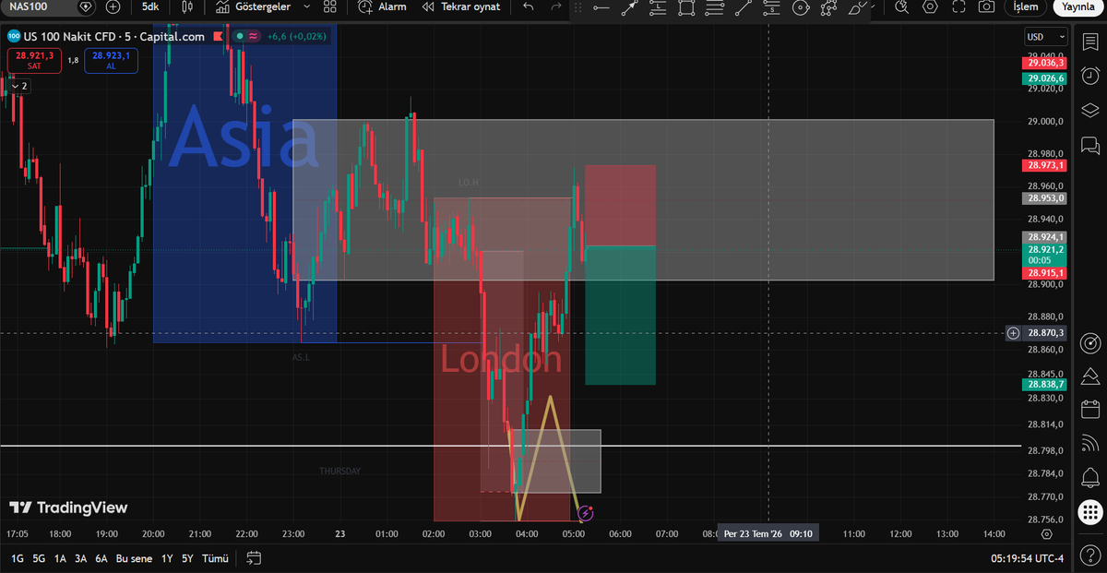The width and height of the screenshot is (1107, 573).
Task: Select the 5G date range
Action: 39,558
